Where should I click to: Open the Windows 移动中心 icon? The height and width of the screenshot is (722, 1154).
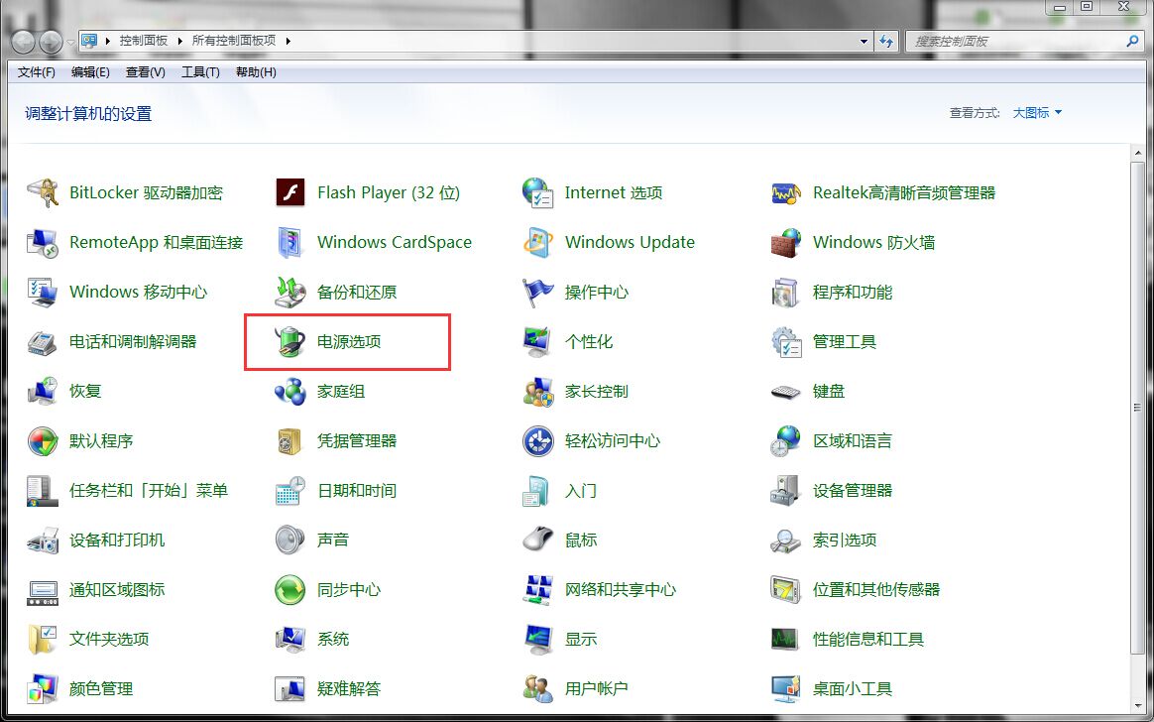[x=42, y=293]
